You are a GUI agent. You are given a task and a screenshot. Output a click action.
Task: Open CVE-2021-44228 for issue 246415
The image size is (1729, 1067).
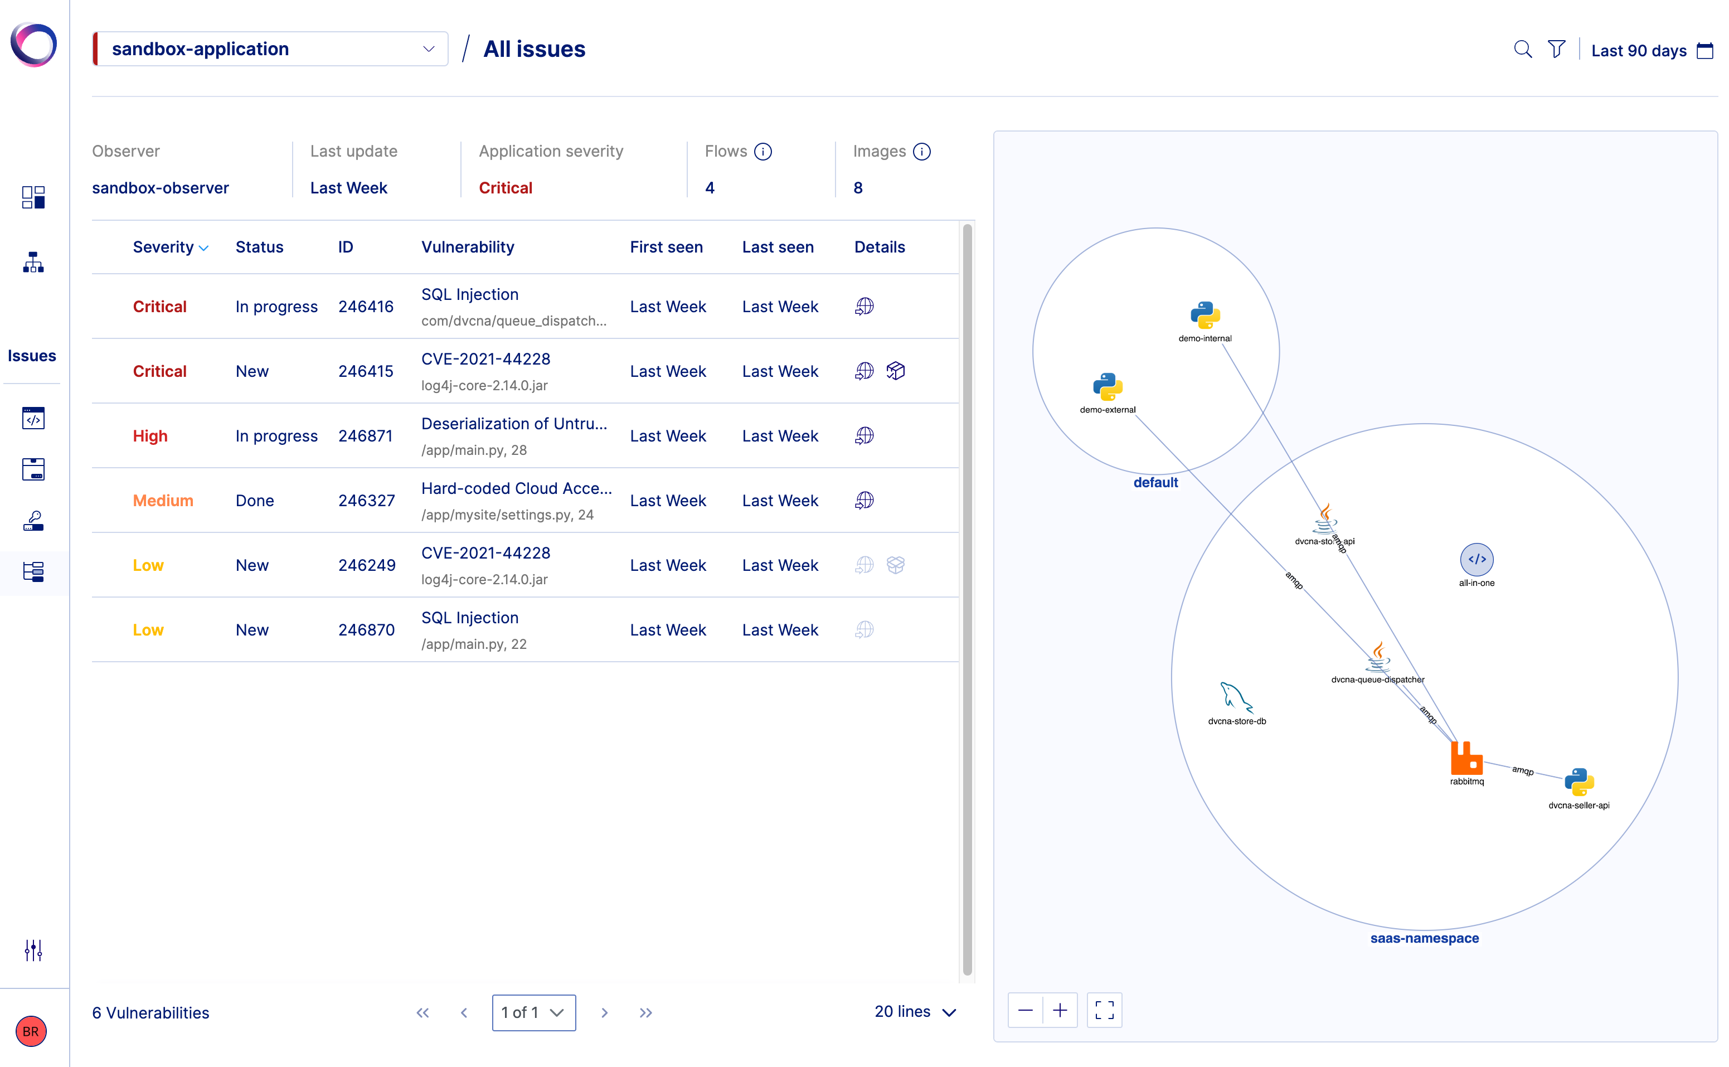pyautogui.click(x=485, y=359)
